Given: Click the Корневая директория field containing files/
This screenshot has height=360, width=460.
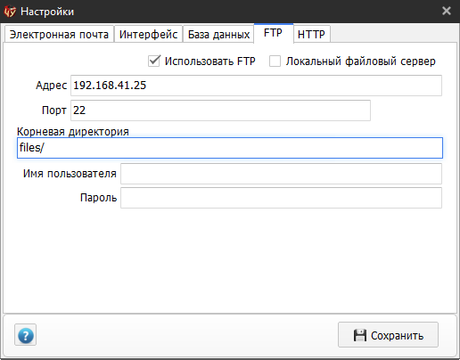Looking at the screenshot, I should [x=230, y=148].
